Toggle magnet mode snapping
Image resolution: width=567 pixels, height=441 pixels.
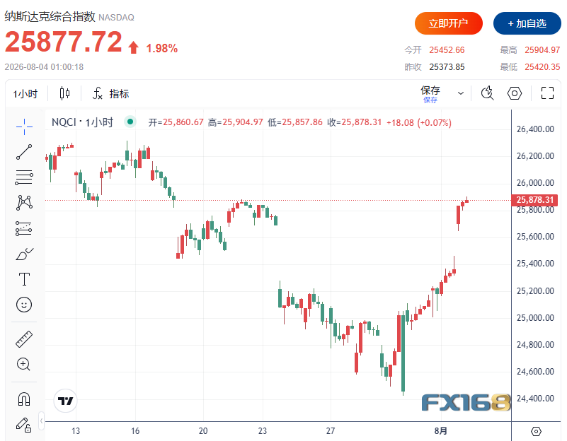pyautogui.click(x=24, y=399)
